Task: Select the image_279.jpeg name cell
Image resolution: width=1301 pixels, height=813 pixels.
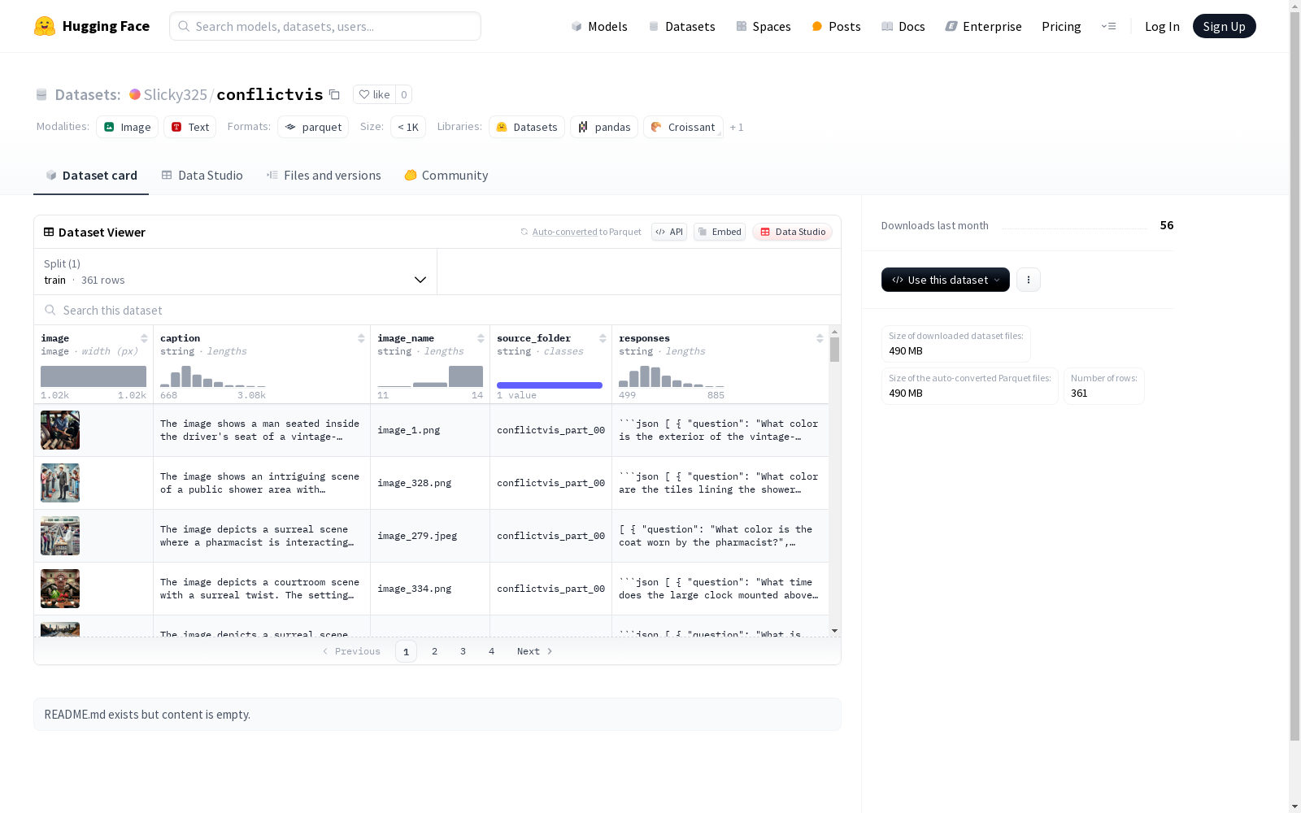Action: click(x=430, y=536)
